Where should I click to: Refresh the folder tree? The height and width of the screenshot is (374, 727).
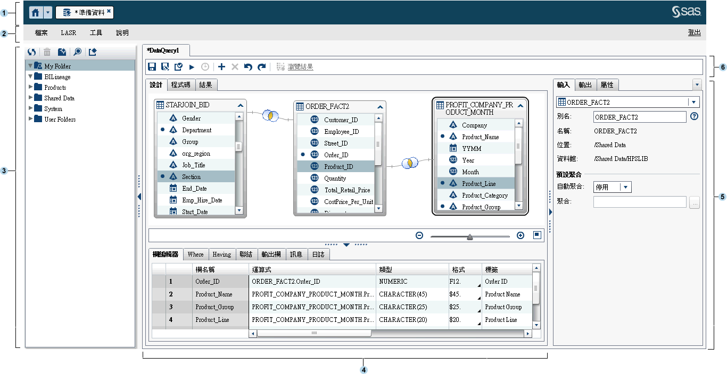coord(31,52)
